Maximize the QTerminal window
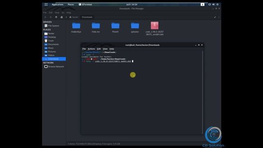Screen dimensions: 263x148 tap(199, 45)
